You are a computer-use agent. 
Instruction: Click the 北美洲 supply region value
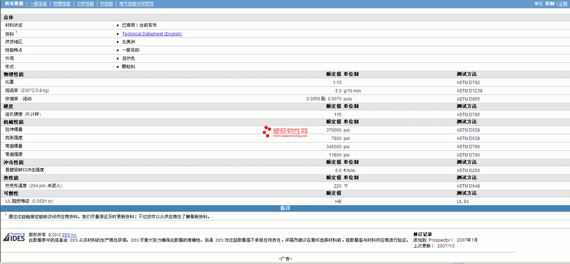128,42
